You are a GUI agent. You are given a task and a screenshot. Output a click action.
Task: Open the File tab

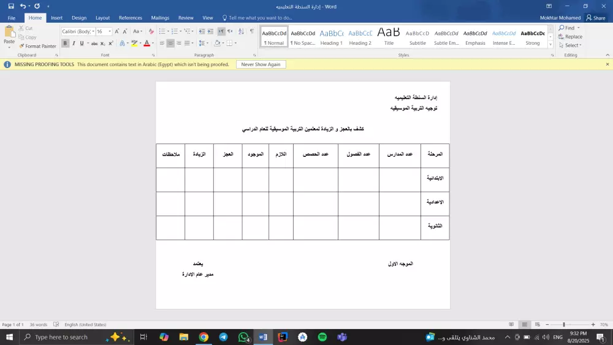(11, 18)
